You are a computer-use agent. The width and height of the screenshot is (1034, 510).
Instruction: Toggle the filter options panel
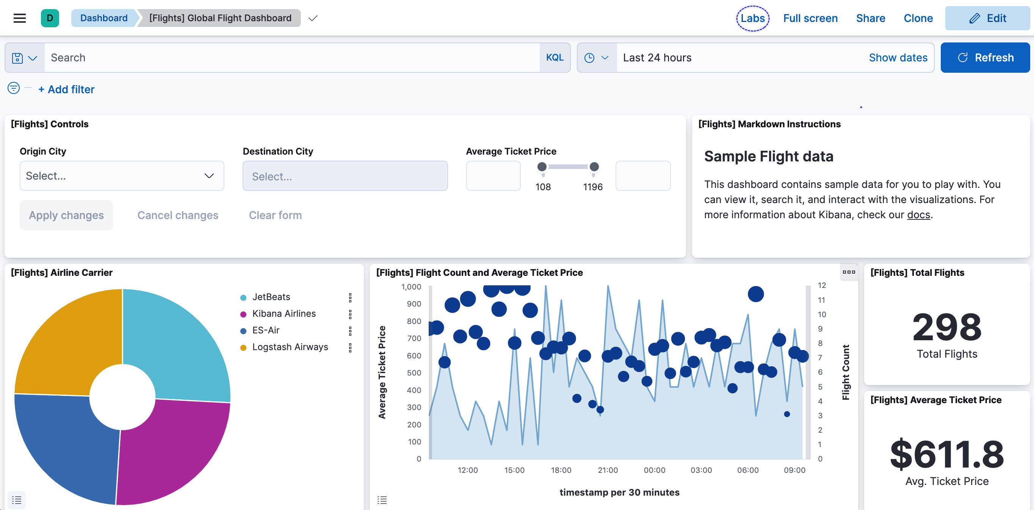13,89
